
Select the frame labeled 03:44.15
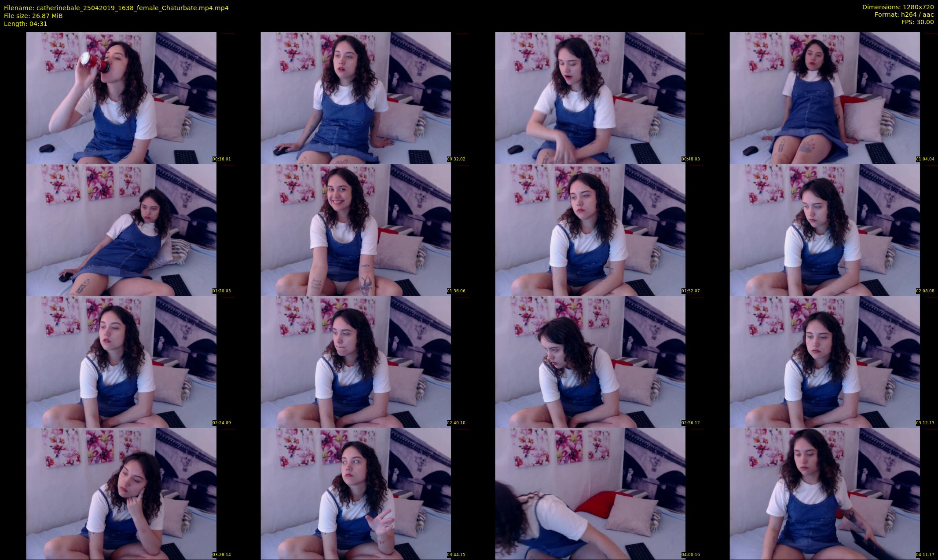355,493
